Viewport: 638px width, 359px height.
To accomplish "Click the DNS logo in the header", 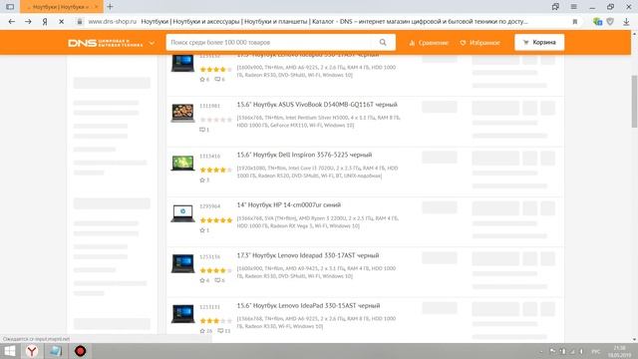I will pyautogui.click(x=106, y=43).
